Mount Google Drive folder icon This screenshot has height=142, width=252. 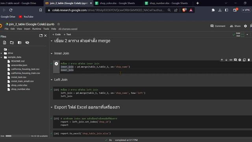20,43
